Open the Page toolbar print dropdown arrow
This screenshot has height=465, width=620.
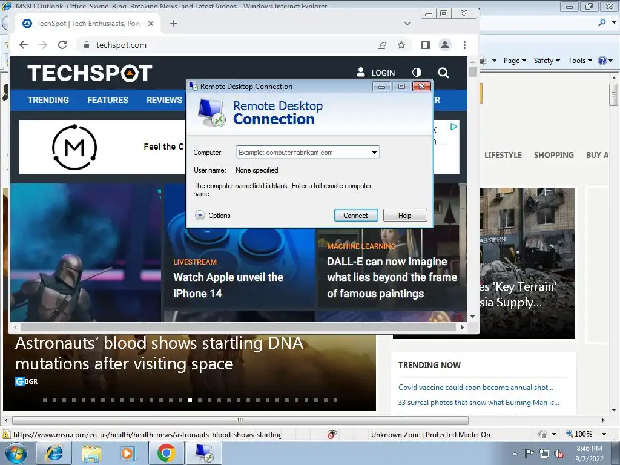[494, 61]
